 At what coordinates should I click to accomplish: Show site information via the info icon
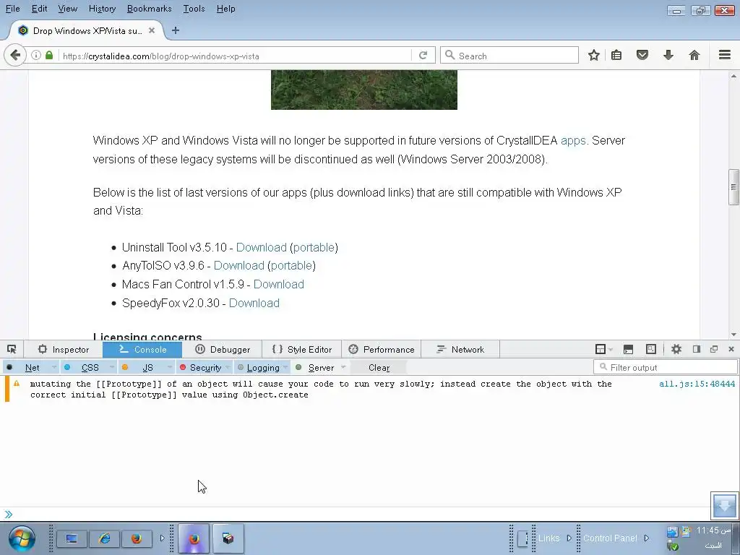click(x=36, y=55)
